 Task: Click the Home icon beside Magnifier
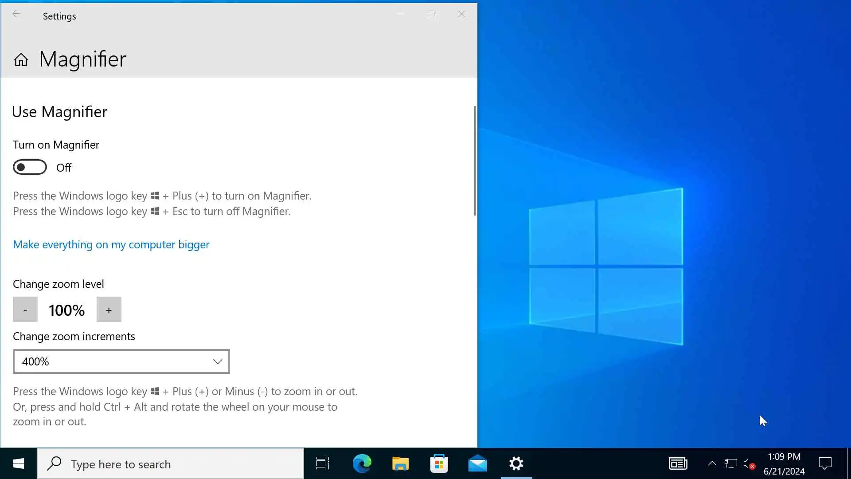point(21,59)
